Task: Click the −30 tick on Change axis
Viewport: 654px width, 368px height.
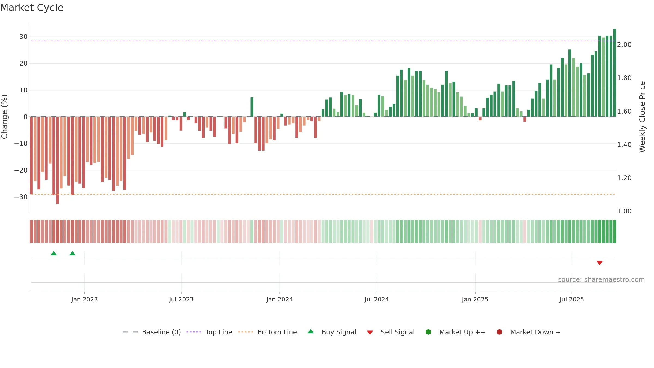Action: (x=21, y=197)
